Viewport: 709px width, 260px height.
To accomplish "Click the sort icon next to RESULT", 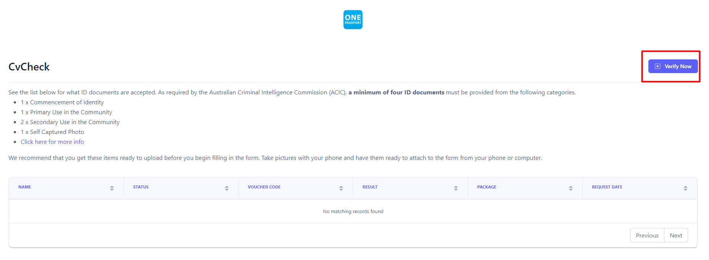I will 456,188.
